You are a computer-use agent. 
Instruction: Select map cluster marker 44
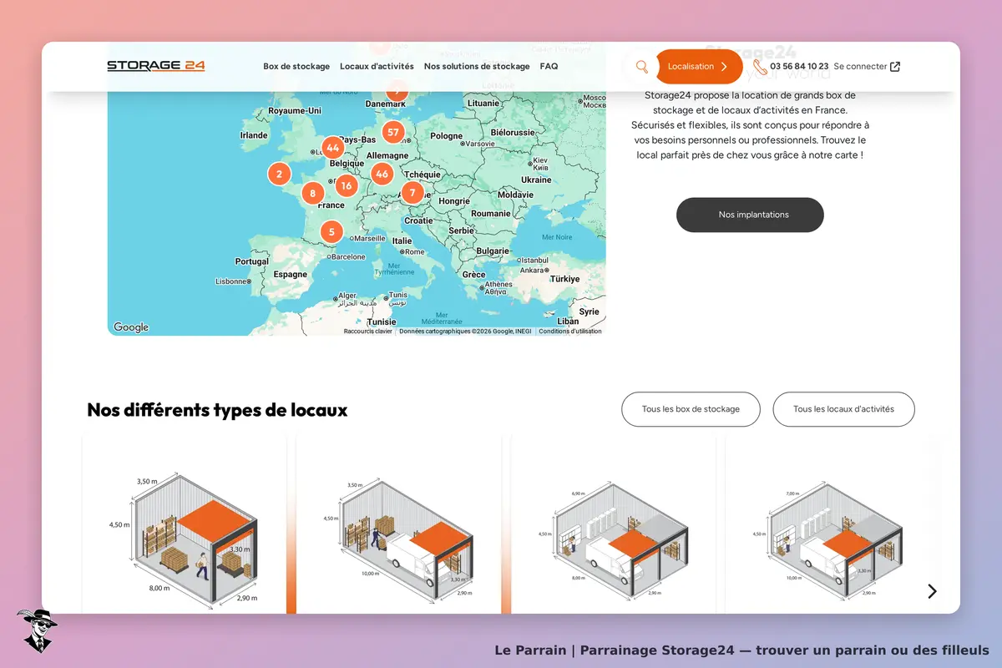(x=333, y=148)
